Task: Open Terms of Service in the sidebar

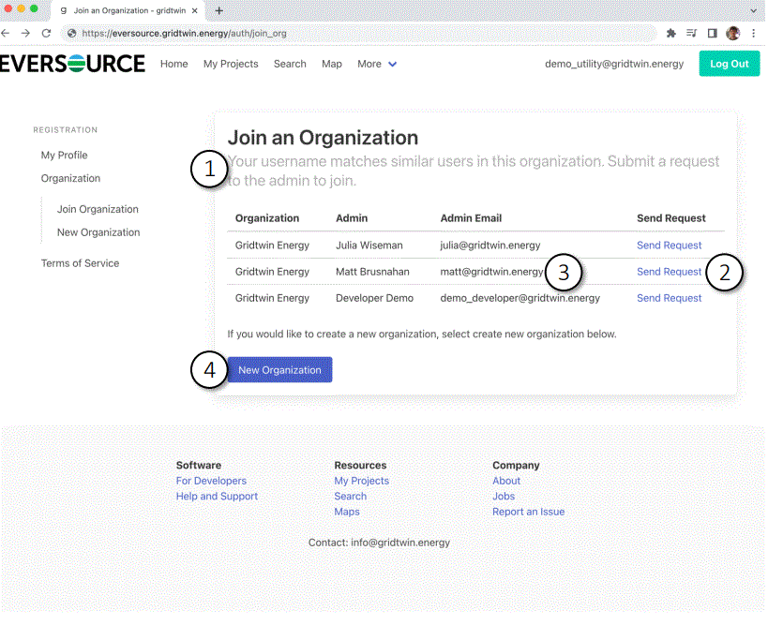Action: coord(79,263)
